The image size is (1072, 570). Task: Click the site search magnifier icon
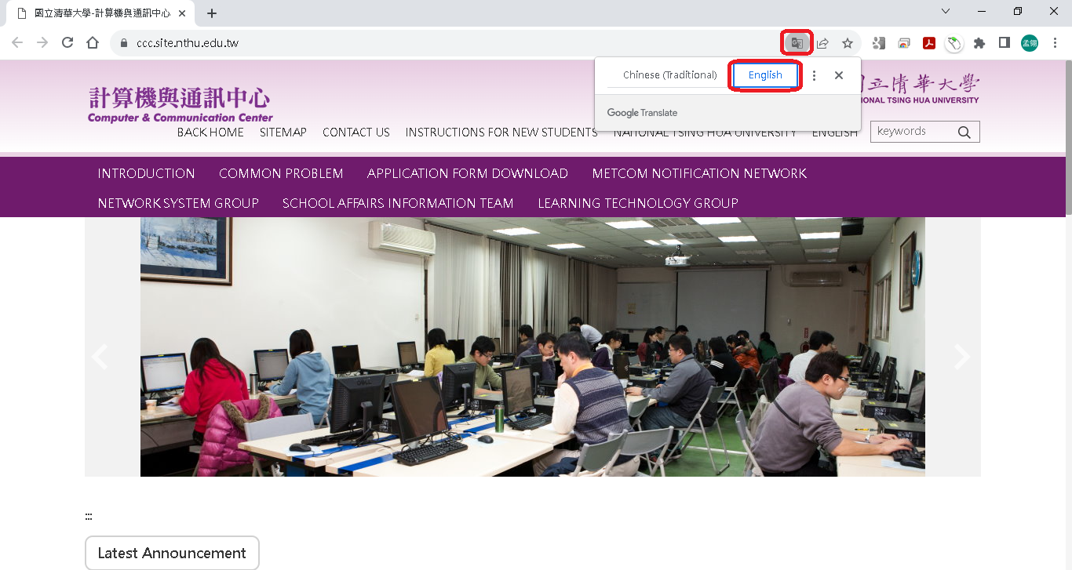[x=964, y=132]
